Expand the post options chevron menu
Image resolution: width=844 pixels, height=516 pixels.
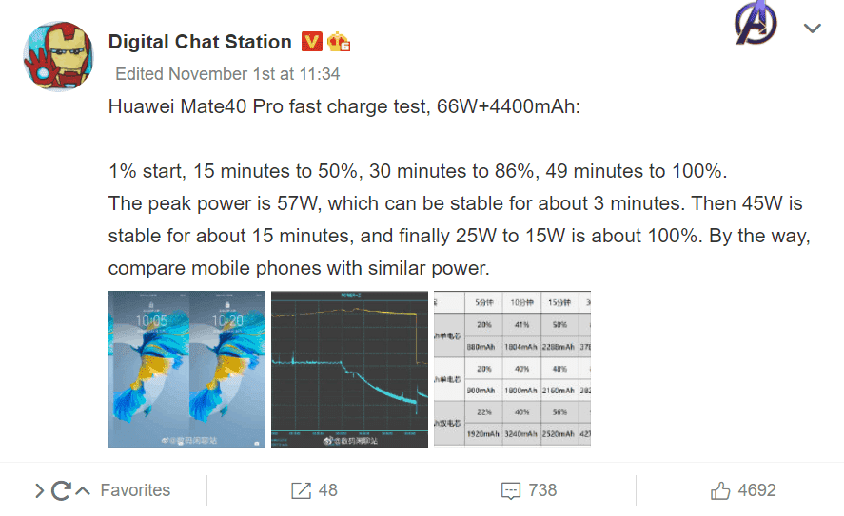pyautogui.click(x=813, y=28)
